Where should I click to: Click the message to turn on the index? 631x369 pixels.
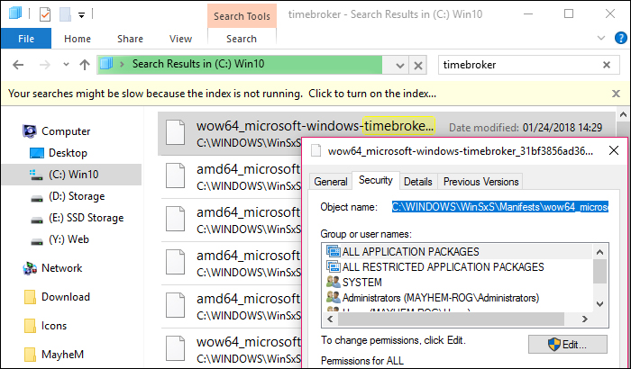click(222, 94)
